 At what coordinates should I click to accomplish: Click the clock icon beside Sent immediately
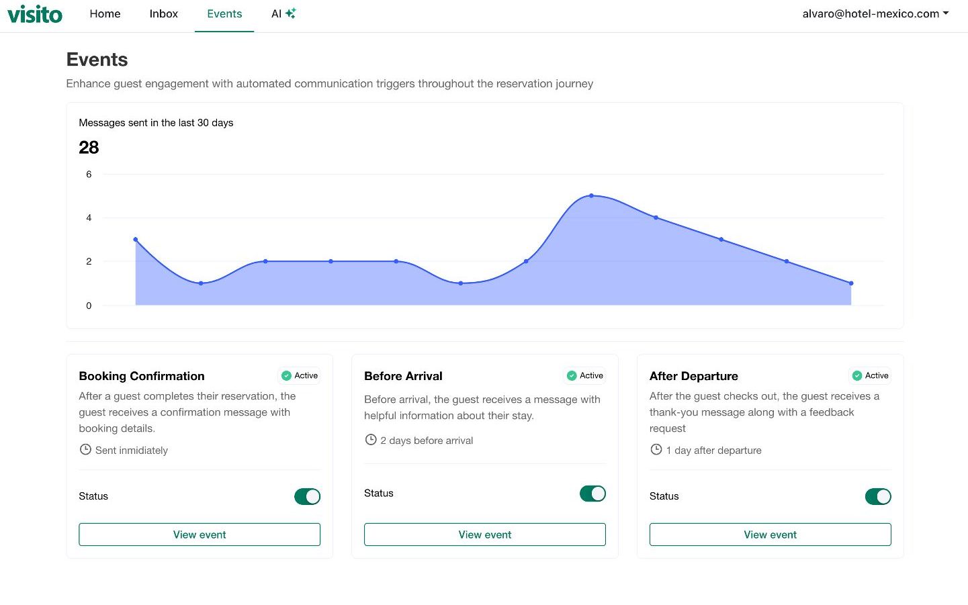point(85,450)
